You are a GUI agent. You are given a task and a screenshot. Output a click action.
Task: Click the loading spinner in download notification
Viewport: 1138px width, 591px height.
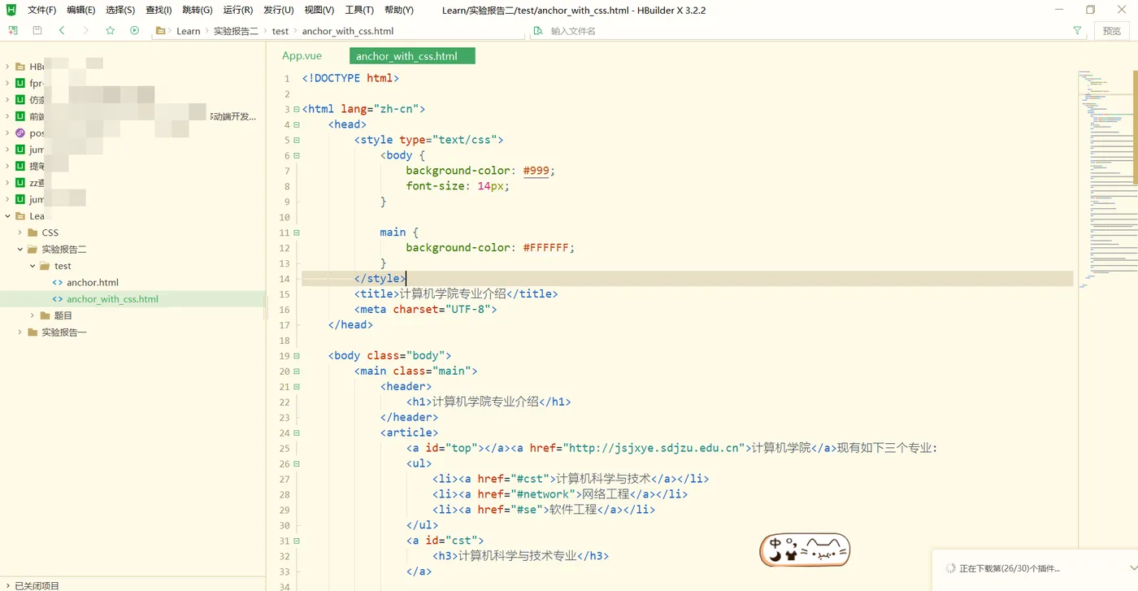949,568
